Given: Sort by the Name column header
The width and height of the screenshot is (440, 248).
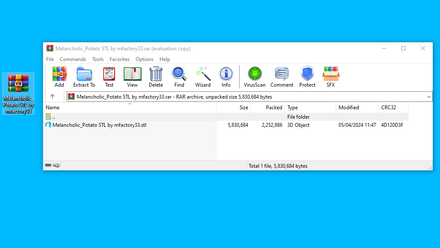Looking at the screenshot, I should [x=130, y=108].
